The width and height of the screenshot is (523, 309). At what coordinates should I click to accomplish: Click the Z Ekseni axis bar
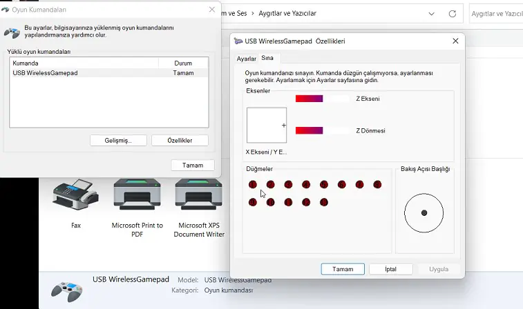coord(322,99)
